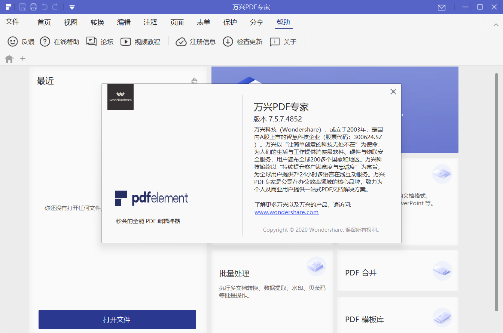Open the 论坛 chat bubble icon
The width and height of the screenshot is (503, 333).
pos(91,41)
